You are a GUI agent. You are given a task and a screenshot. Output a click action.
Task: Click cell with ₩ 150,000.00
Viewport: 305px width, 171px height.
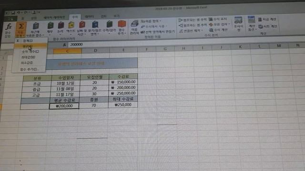(x=123, y=82)
